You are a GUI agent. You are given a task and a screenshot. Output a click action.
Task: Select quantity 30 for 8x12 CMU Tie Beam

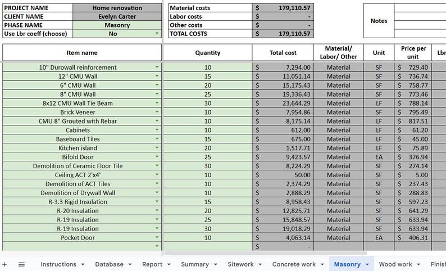click(208, 103)
